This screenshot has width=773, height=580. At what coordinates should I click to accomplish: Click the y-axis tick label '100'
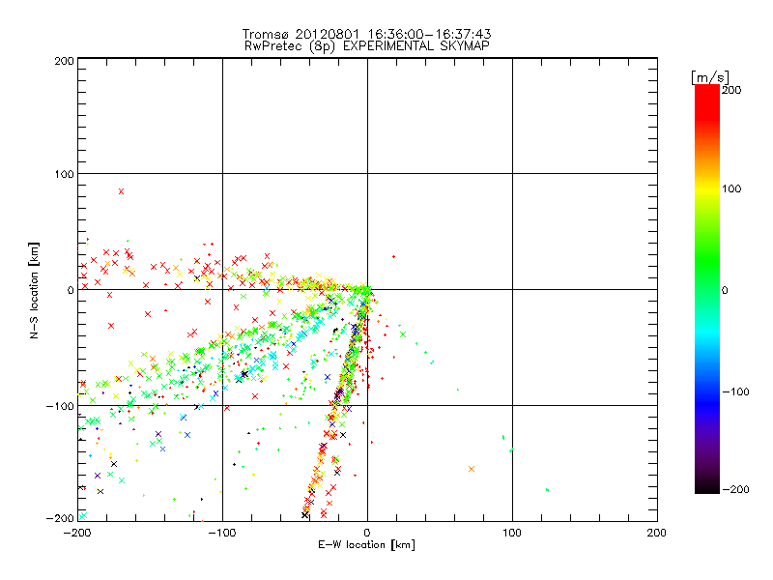coord(64,174)
